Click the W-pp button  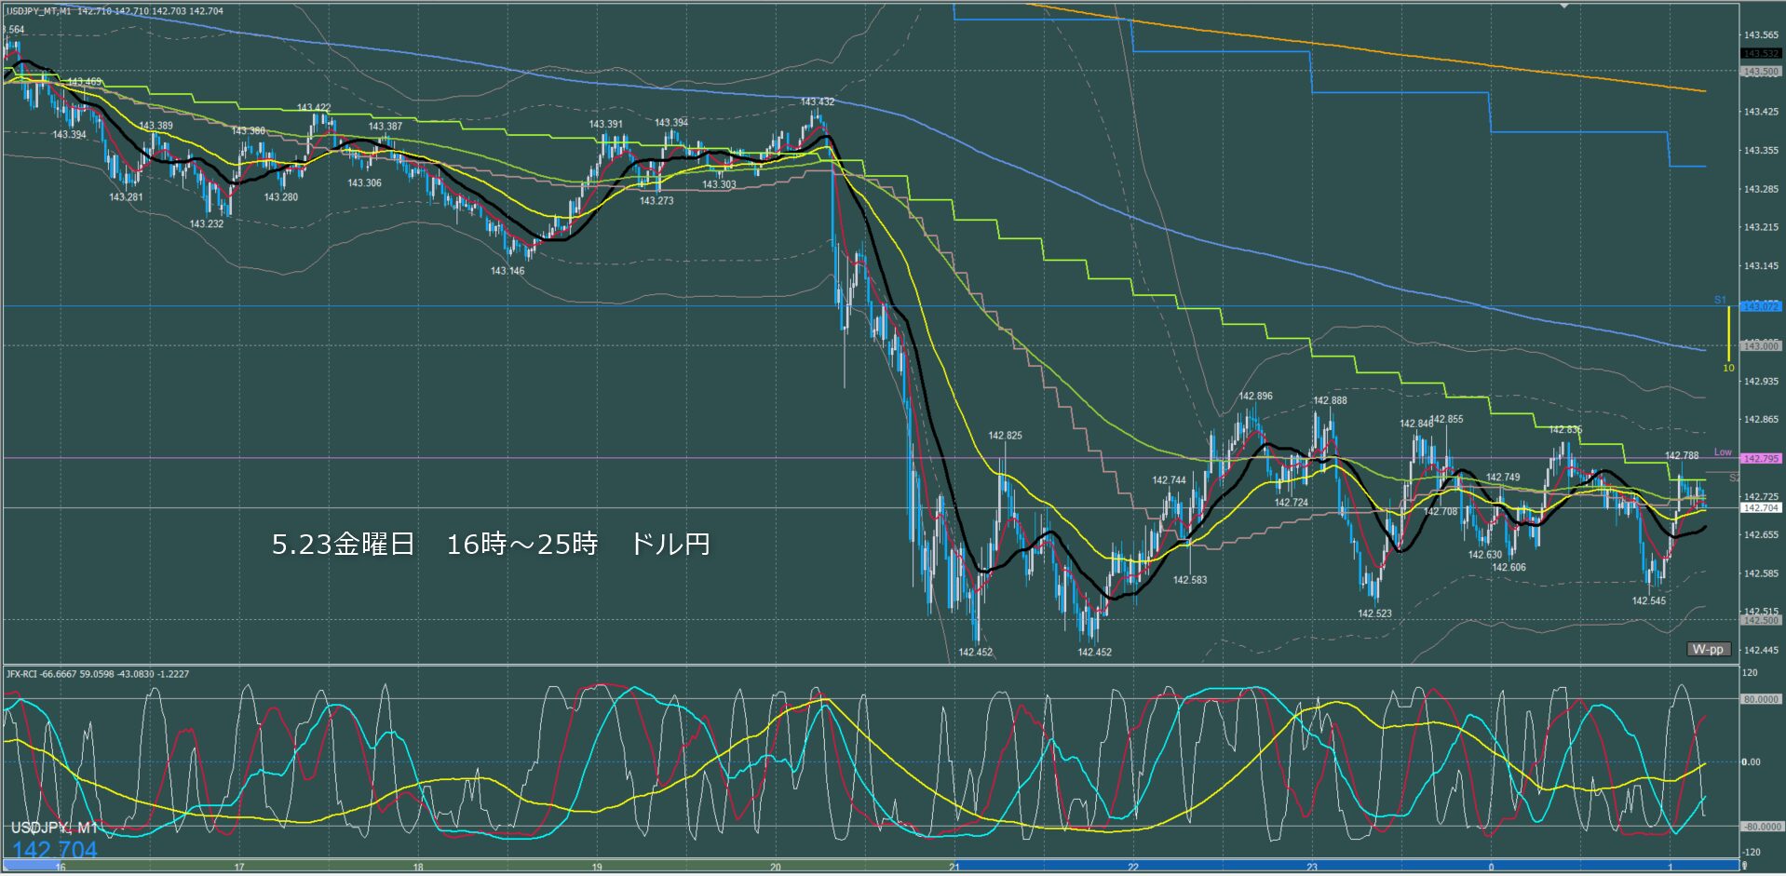tap(1708, 649)
